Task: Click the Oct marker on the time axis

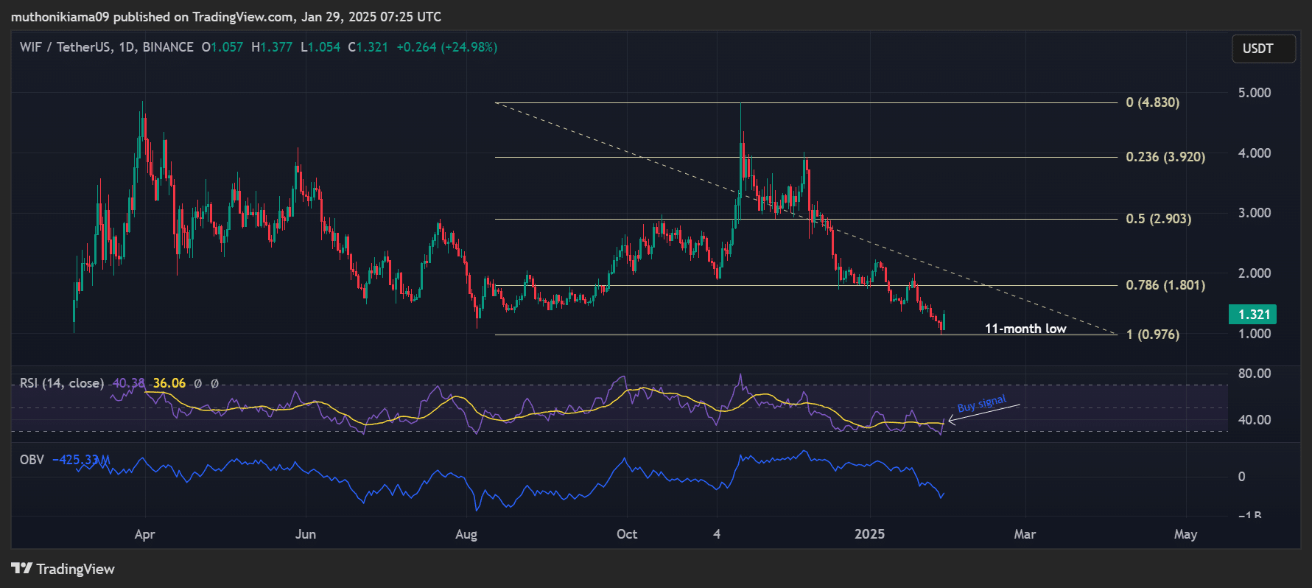Action: coord(627,534)
